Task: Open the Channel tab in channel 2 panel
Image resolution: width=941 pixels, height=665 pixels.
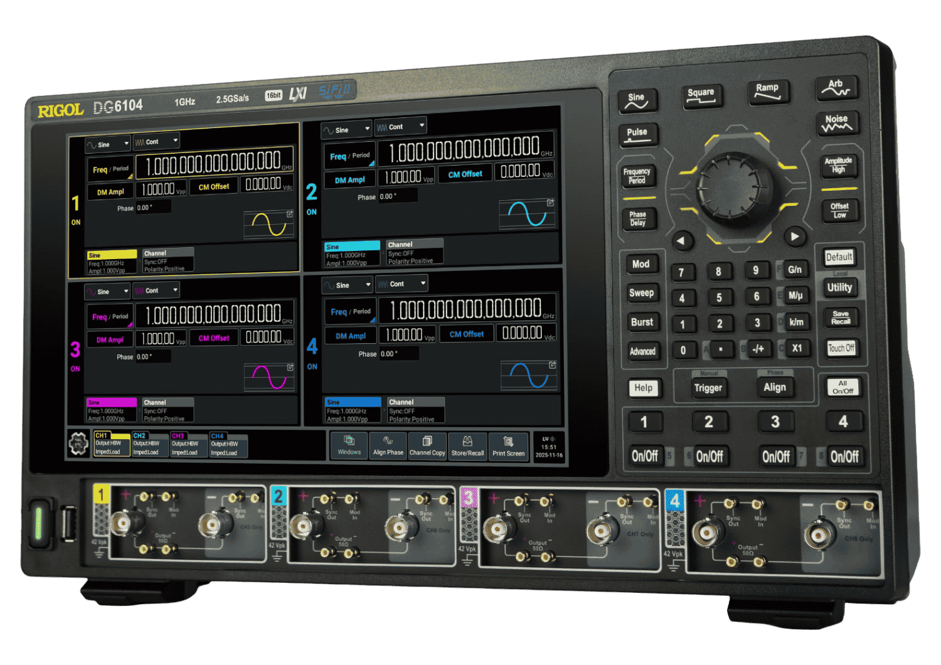Action: 415,252
